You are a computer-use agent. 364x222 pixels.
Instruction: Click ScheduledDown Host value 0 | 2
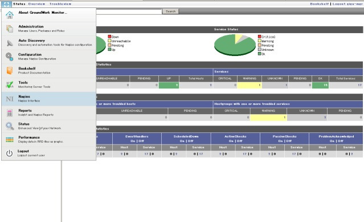coord(174,154)
